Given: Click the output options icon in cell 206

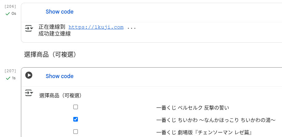Looking at the screenshot, I should 29,29.
